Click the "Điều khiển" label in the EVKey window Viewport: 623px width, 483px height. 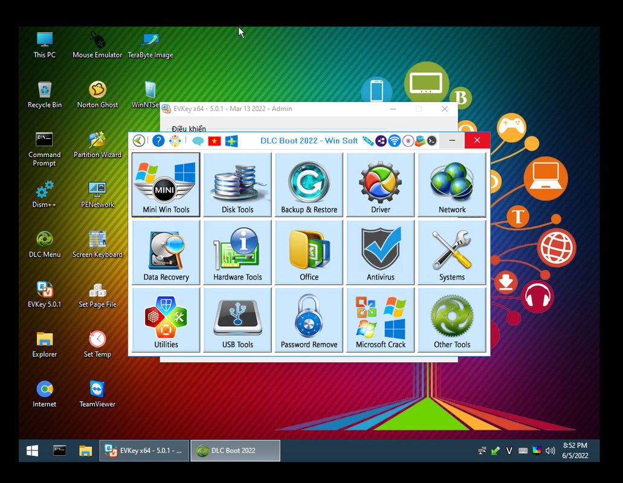pos(189,129)
